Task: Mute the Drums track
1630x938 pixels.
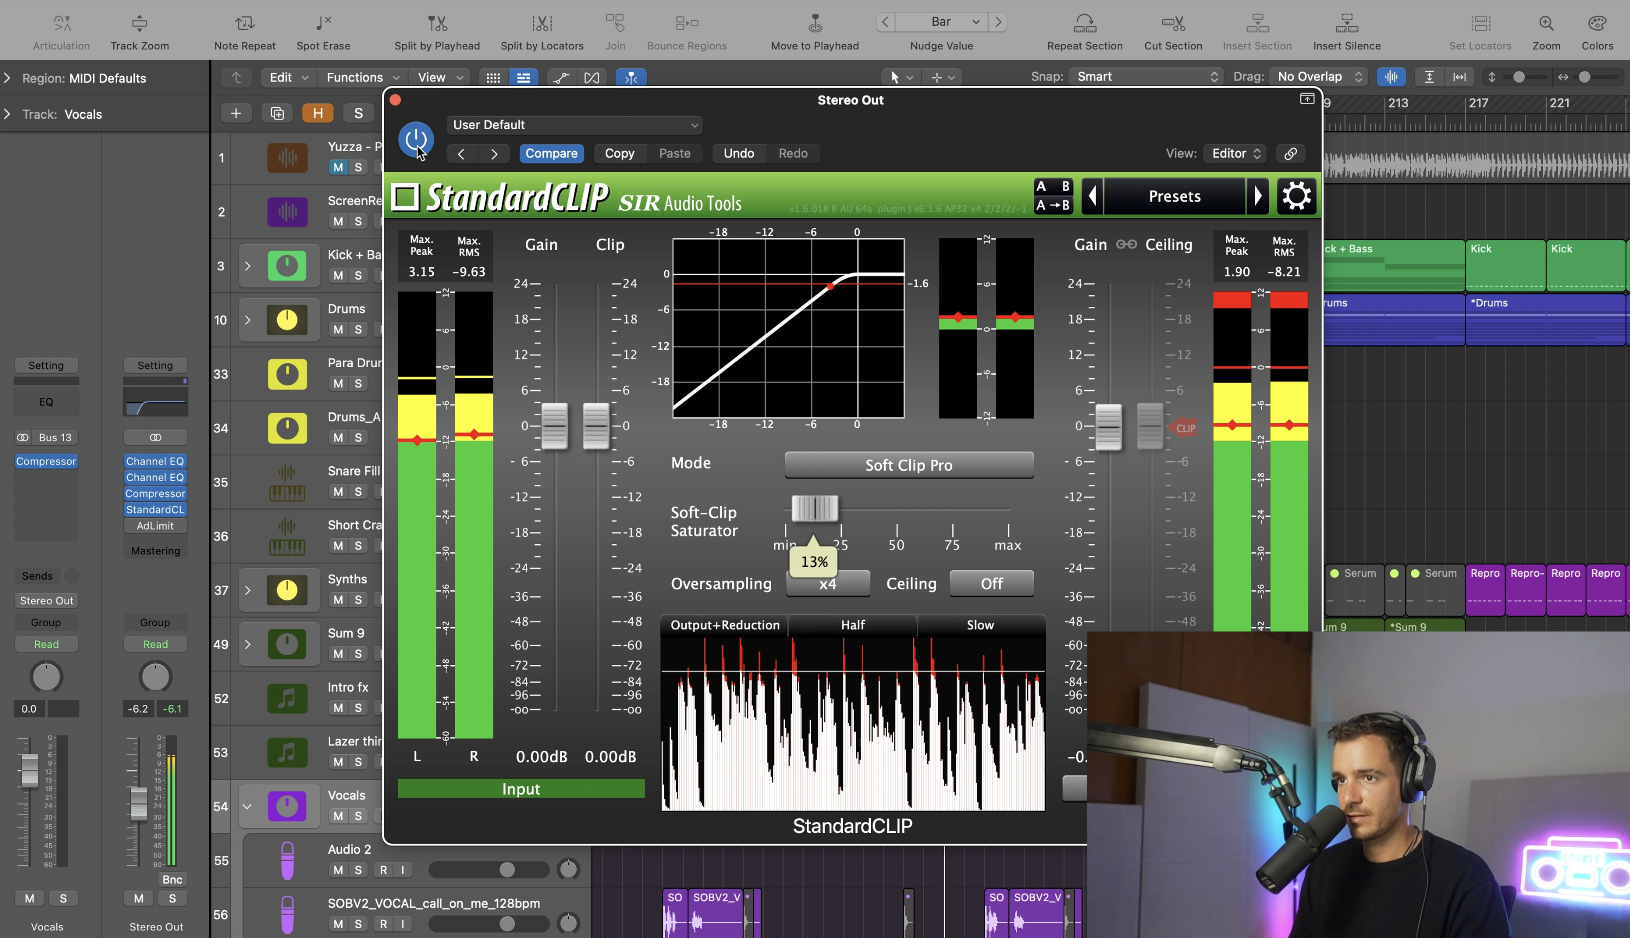Action: 338,330
